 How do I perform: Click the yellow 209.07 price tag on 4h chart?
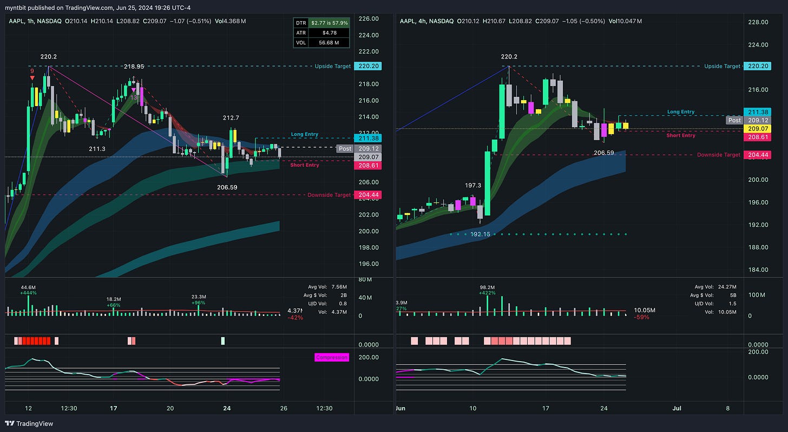pos(757,129)
